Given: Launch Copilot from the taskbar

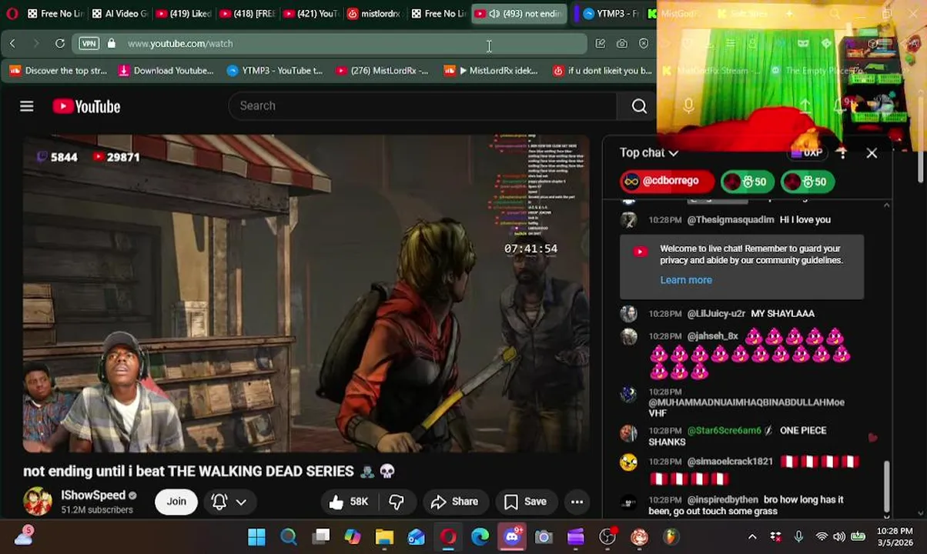Looking at the screenshot, I should point(353,537).
